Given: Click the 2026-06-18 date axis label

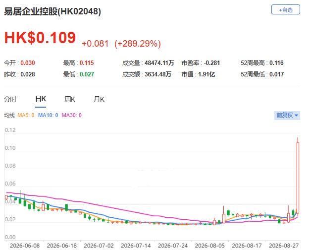Looking at the screenshot, I should (x=62, y=246).
